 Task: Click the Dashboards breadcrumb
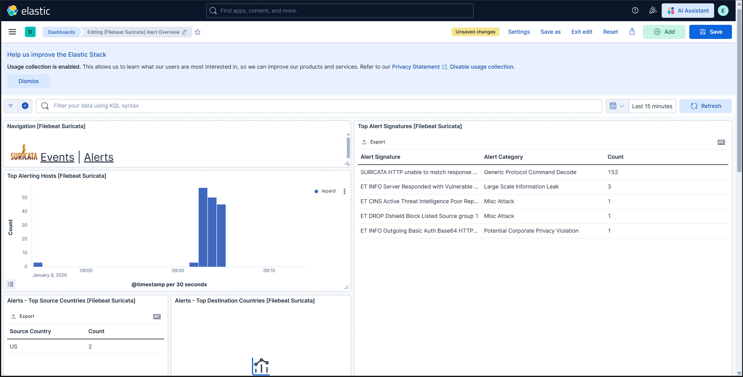61,32
